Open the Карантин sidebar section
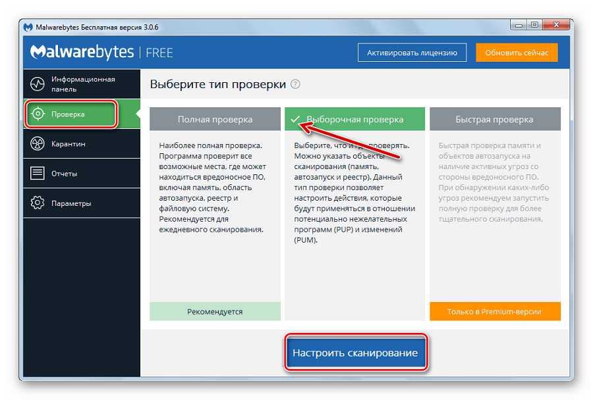Image resolution: width=593 pixels, height=400 pixels. pyautogui.click(x=68, y=143)
